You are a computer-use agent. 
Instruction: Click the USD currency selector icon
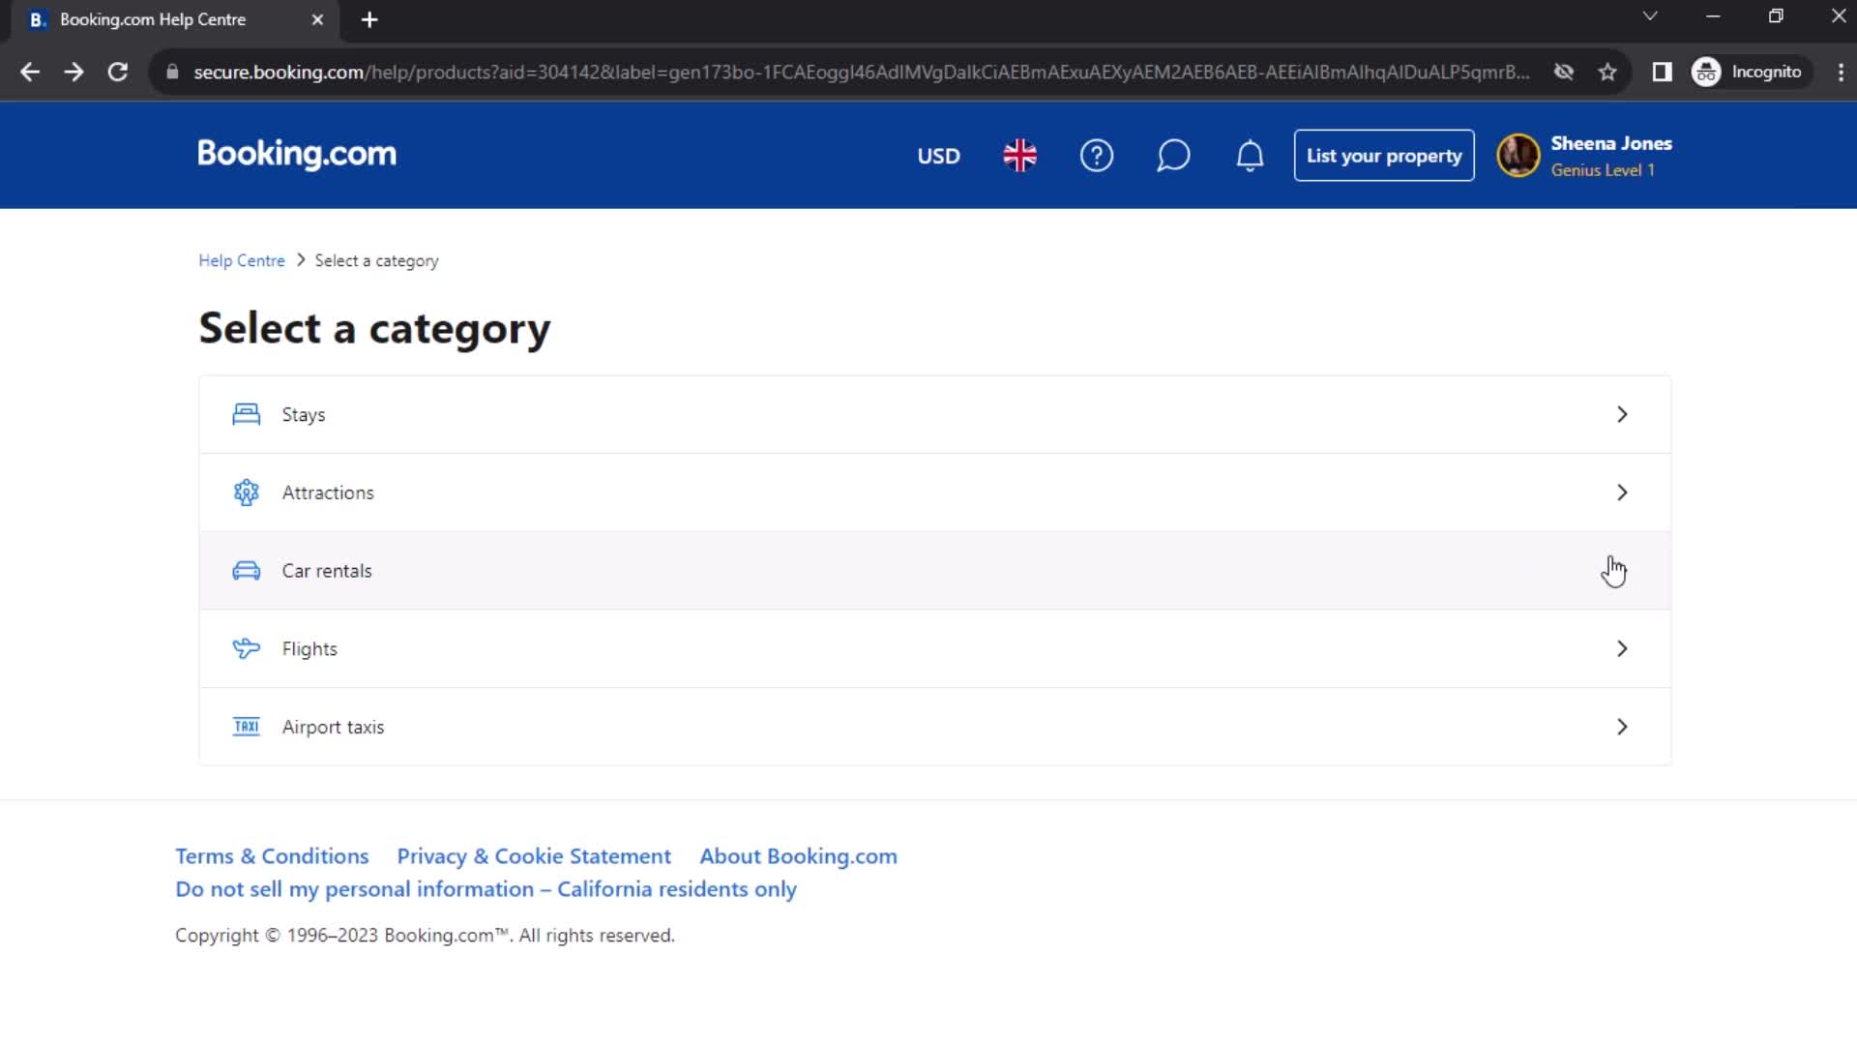coord(939,157)
